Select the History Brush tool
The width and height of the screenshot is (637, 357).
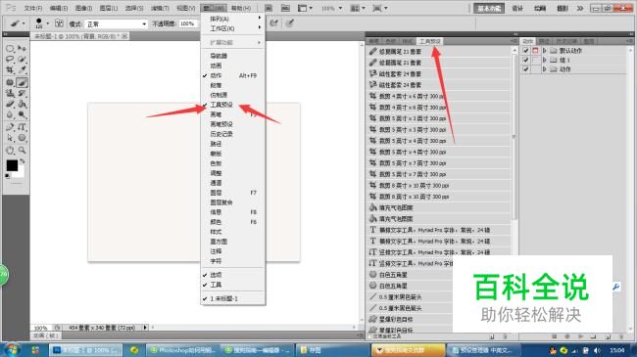pyautogui.click(x=22, y=93)
